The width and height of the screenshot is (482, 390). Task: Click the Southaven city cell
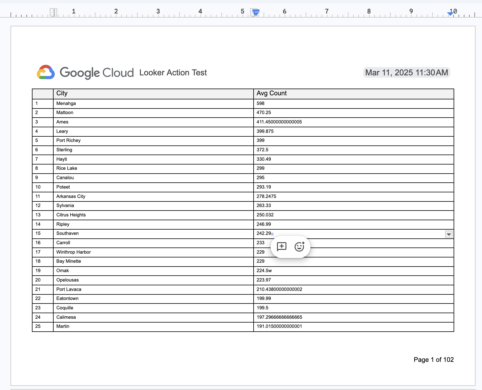153,233
